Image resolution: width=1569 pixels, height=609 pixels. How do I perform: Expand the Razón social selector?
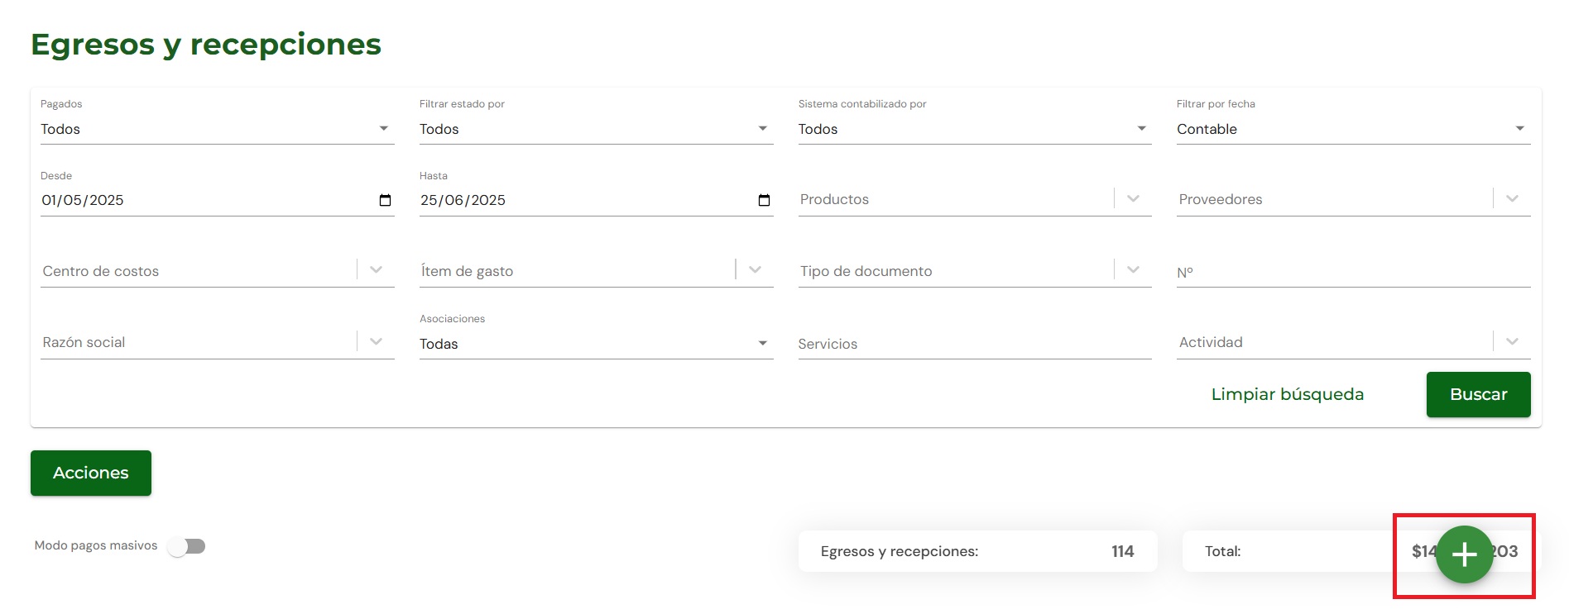coord(218,342)
